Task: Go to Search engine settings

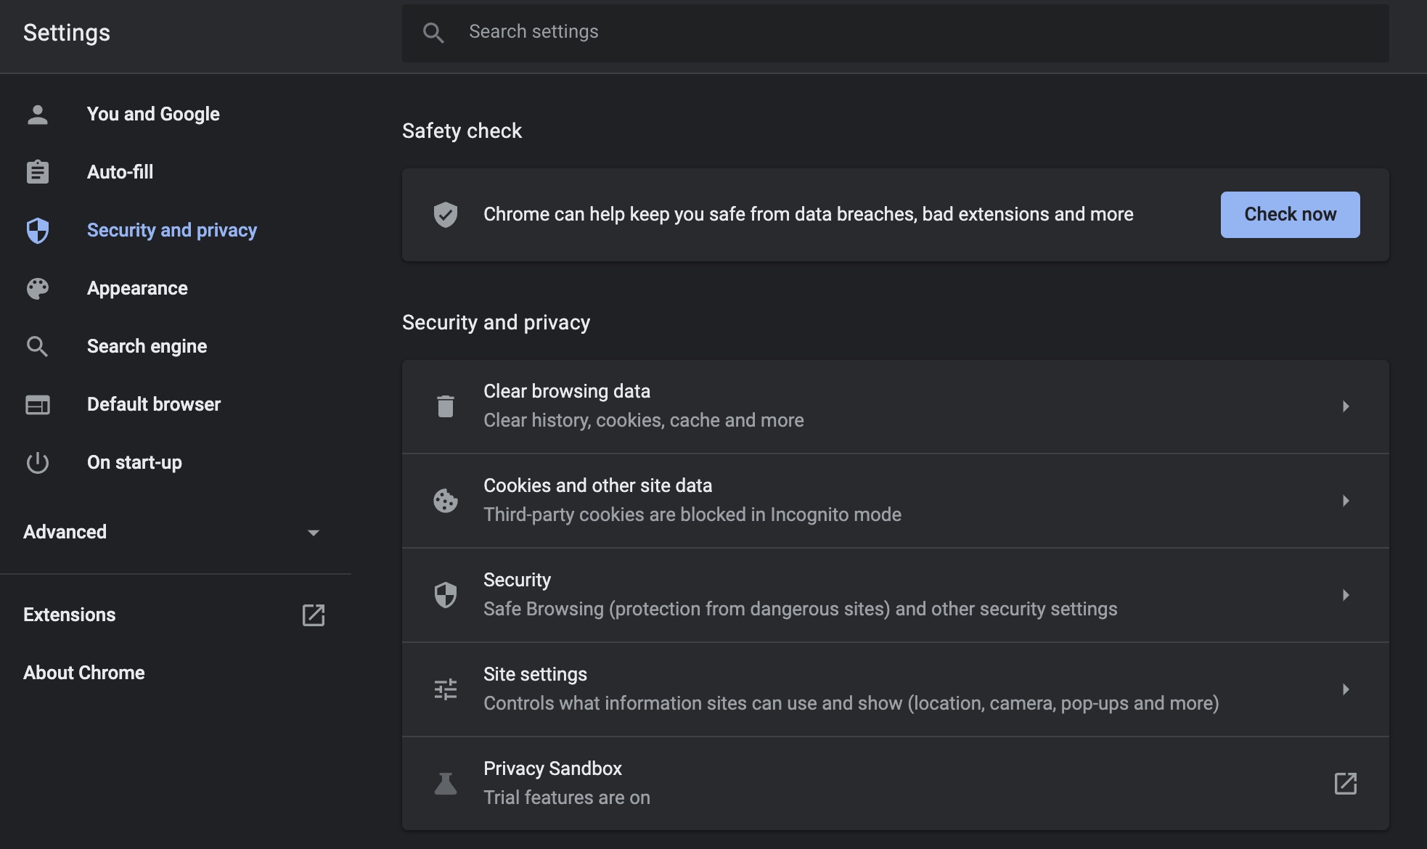Action: (x=147, y=346)
